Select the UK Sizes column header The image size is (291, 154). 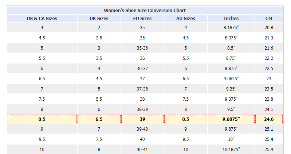99,18
